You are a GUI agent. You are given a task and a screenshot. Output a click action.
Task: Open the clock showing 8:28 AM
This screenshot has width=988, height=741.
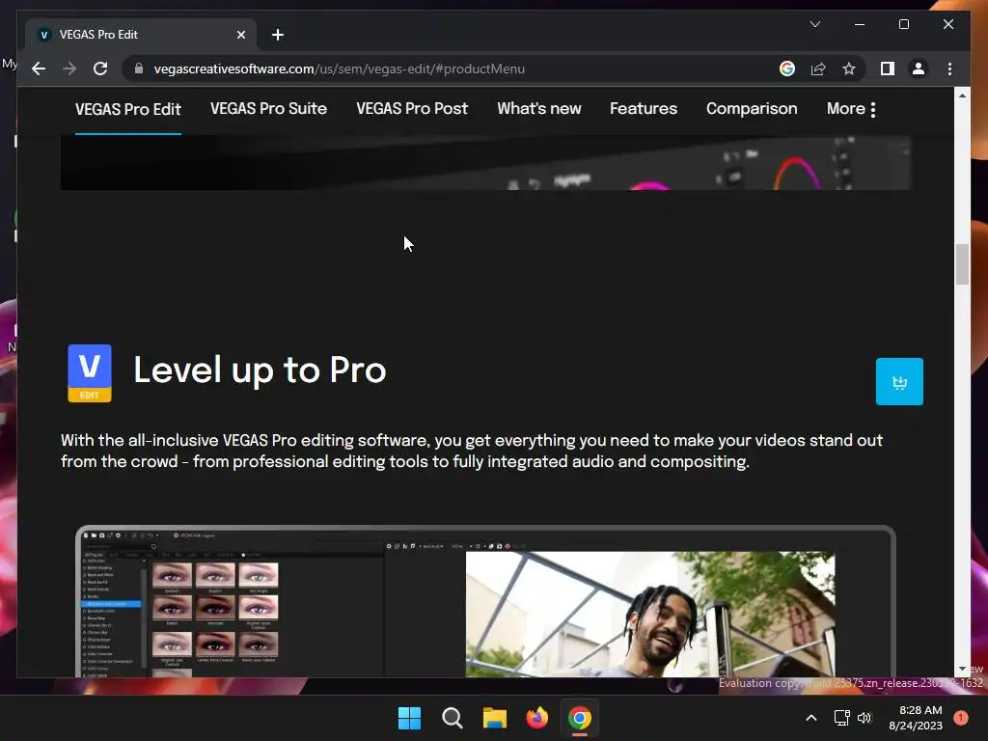(x=916, y=718)
